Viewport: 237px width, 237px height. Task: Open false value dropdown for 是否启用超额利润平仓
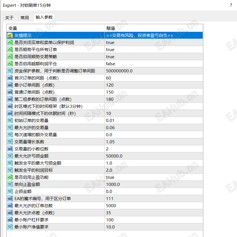click(154, 64)
